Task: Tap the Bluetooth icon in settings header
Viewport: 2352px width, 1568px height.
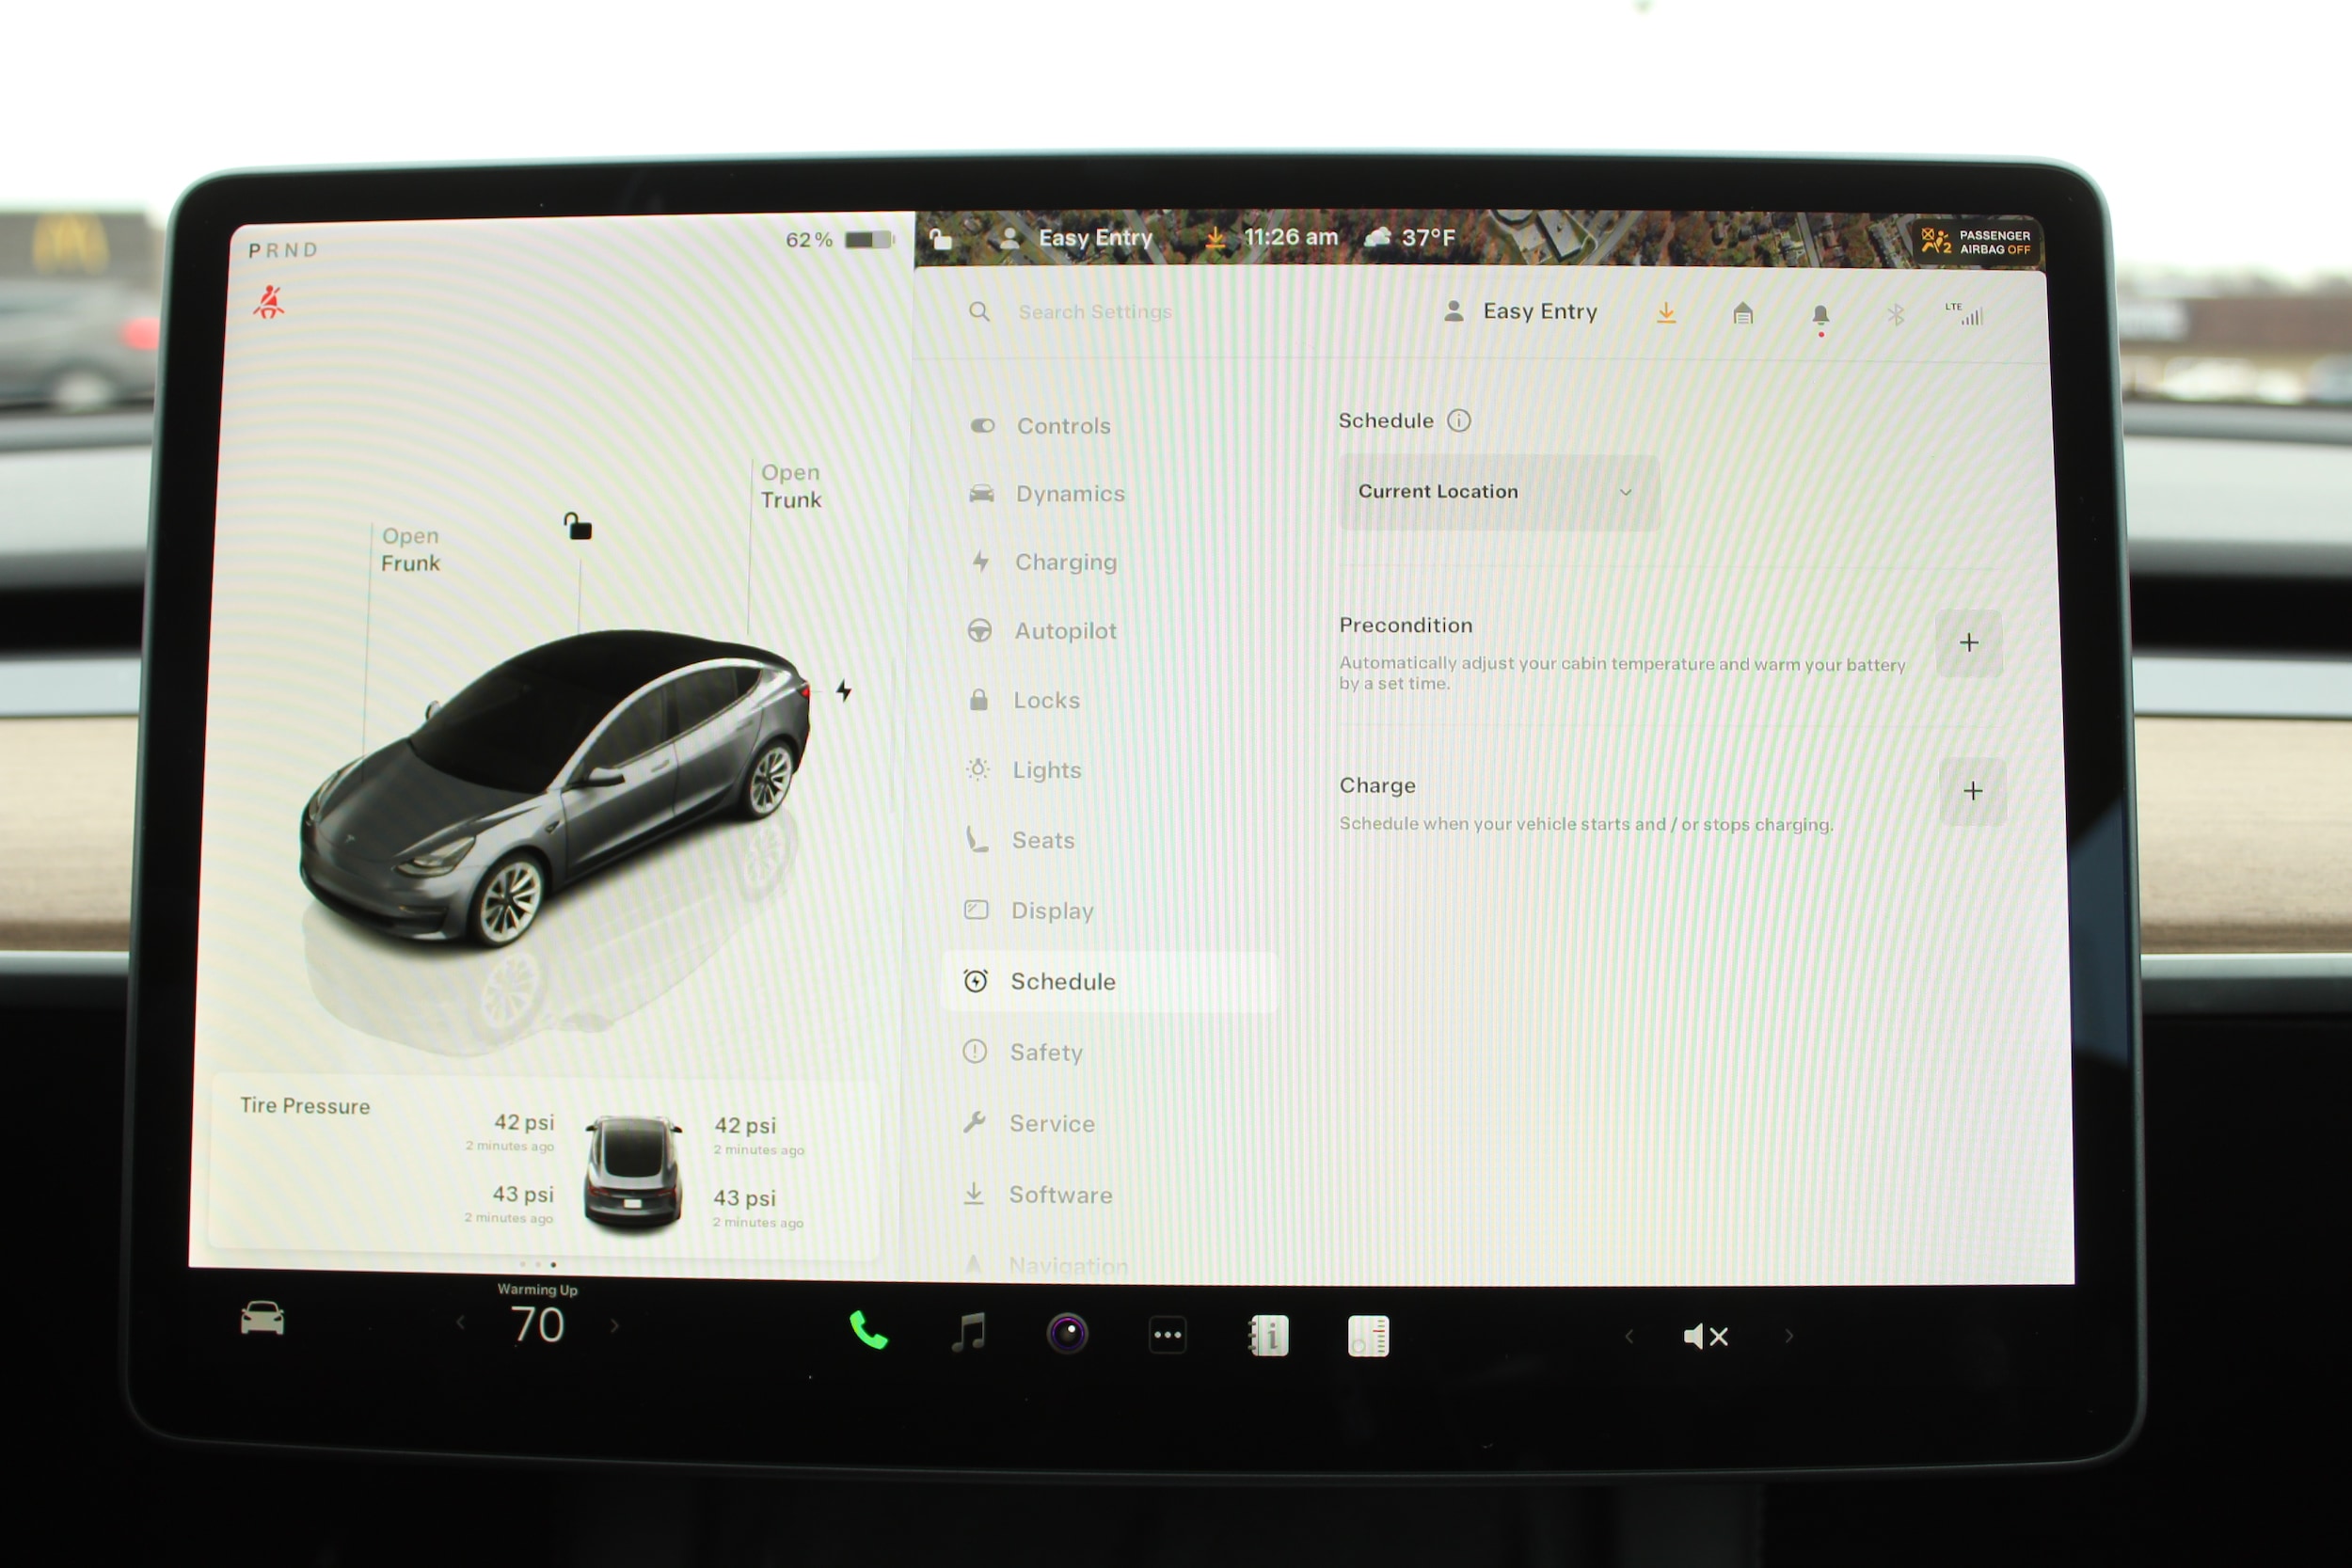Action: (x=1895, y=316)
